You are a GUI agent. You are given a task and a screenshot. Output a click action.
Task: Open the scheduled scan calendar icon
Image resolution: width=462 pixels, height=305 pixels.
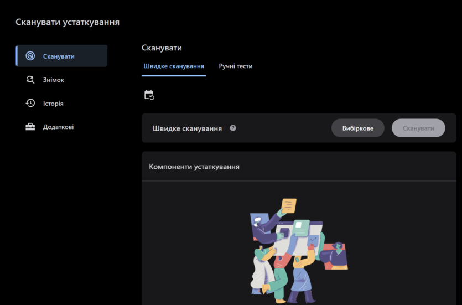(149, 95)
